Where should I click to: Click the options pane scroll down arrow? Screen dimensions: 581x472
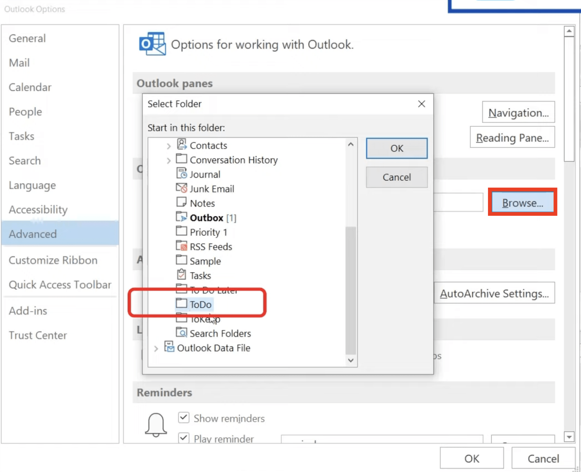click(569, 437)
